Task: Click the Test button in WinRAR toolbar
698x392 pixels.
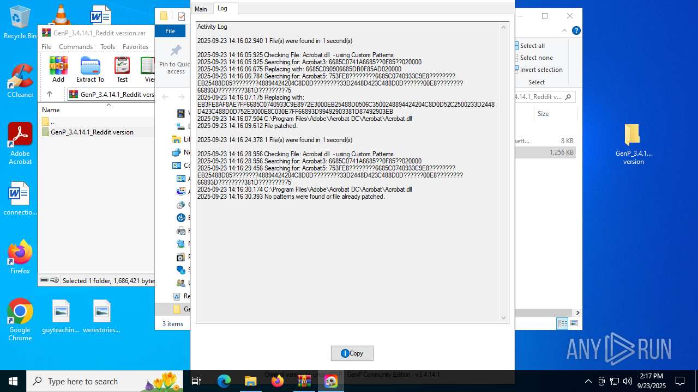Action: pyautogui.click(x=122, y=70)
